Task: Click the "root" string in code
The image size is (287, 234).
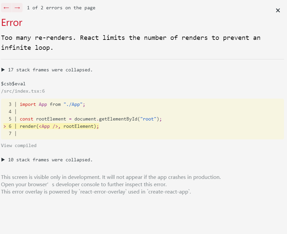Action: click(148, 119)
